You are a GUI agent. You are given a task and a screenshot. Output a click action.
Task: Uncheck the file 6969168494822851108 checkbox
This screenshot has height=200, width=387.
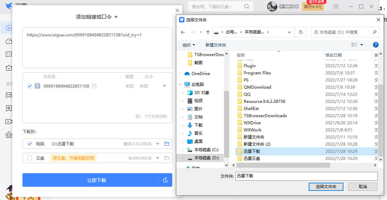point(30,86)
